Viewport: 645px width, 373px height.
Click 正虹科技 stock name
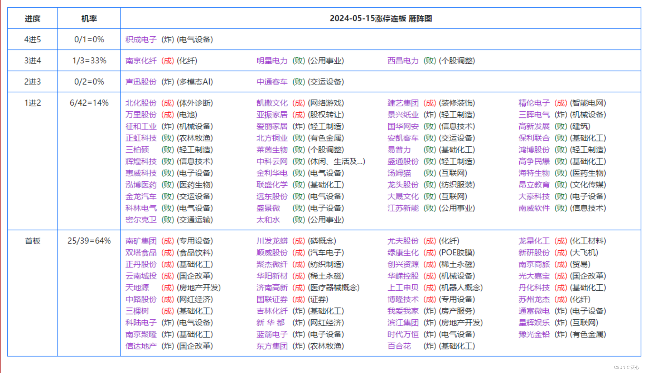tap(141, 138)
